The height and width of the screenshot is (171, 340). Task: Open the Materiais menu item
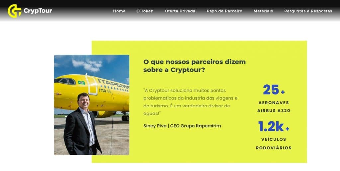click(263, 11)
